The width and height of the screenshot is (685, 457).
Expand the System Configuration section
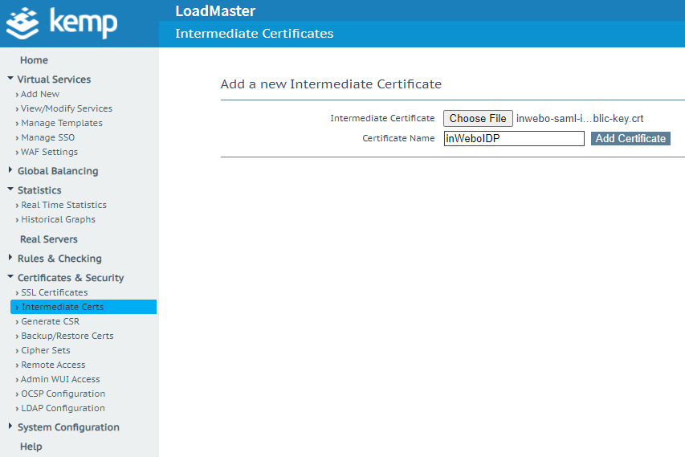[x=10, y=426]
